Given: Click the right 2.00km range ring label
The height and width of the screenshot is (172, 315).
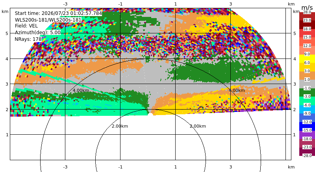Looking at the screenshot, I should pos(198,126).
